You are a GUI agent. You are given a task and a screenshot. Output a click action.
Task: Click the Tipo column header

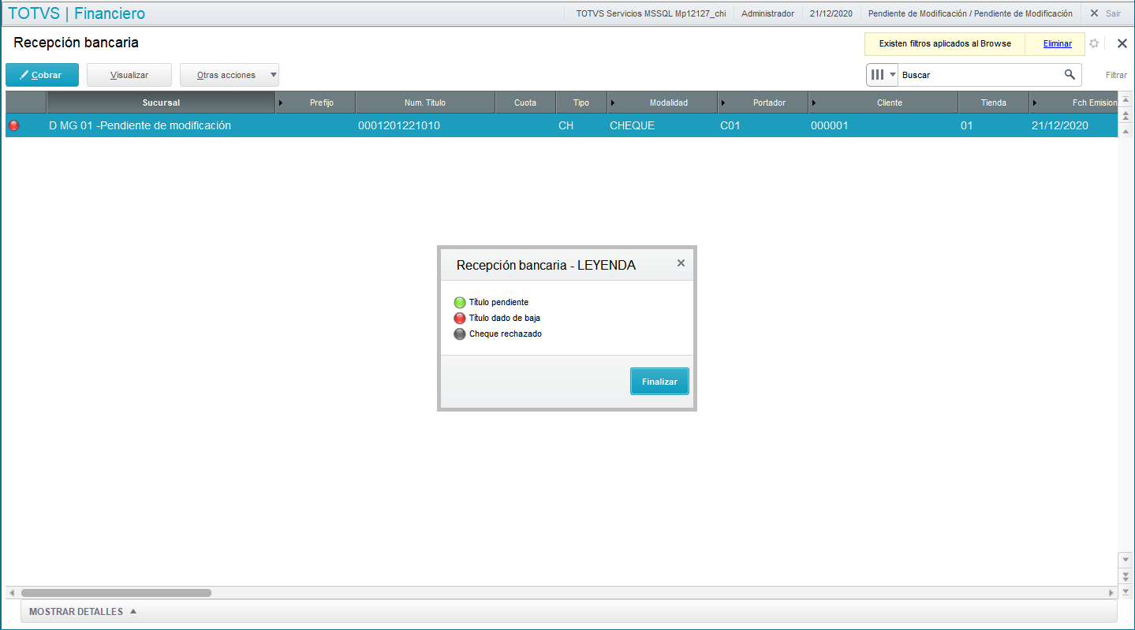[581, 103]
